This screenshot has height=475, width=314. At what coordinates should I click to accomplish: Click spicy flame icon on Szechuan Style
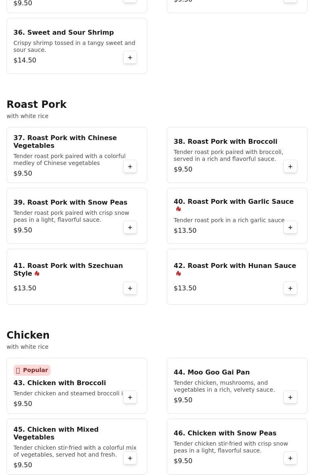tap(37, 274)
